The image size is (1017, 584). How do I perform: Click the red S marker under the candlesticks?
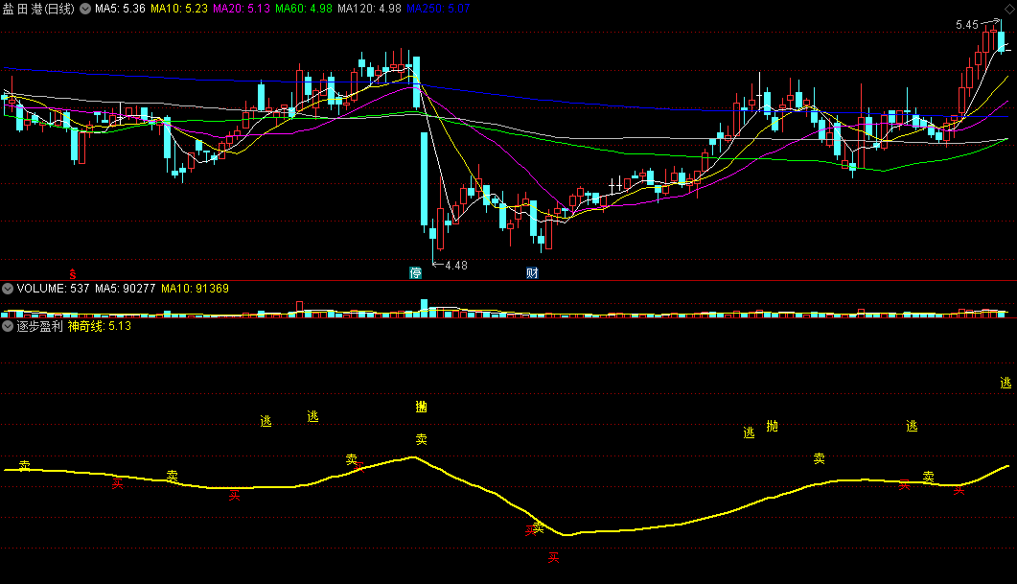click(73, 274)
